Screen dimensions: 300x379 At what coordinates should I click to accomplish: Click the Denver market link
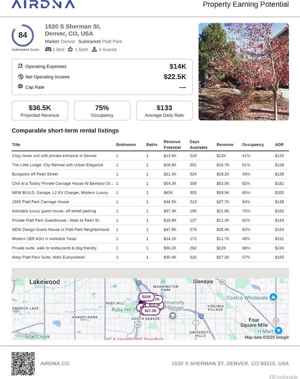(x=68, y=41)
